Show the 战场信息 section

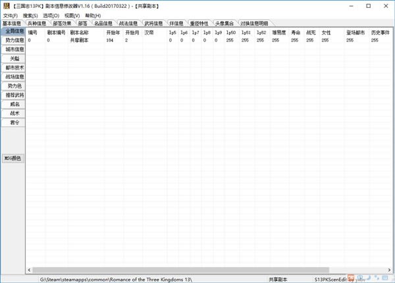click(14, 77)
